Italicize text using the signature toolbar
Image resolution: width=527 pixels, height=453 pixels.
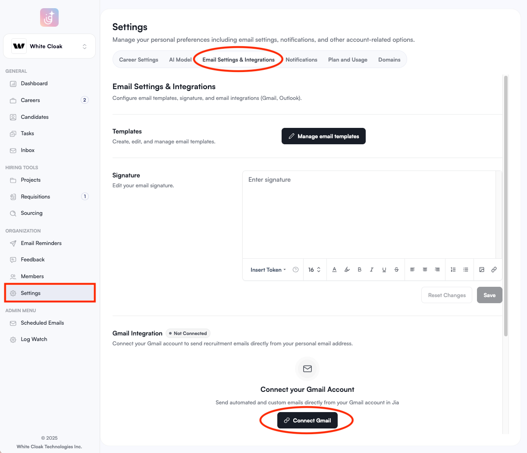click(371, 270)
